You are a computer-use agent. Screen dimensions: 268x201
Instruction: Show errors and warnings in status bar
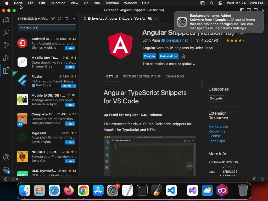coord(11,179)
